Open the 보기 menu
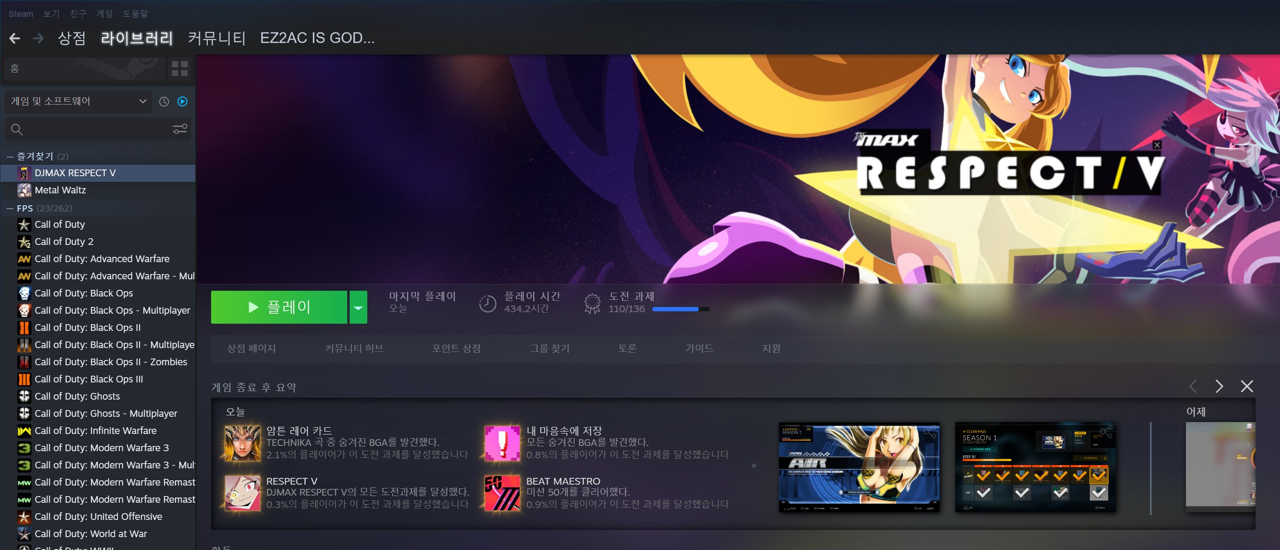 pyautogui.click(x=51, y=13)
